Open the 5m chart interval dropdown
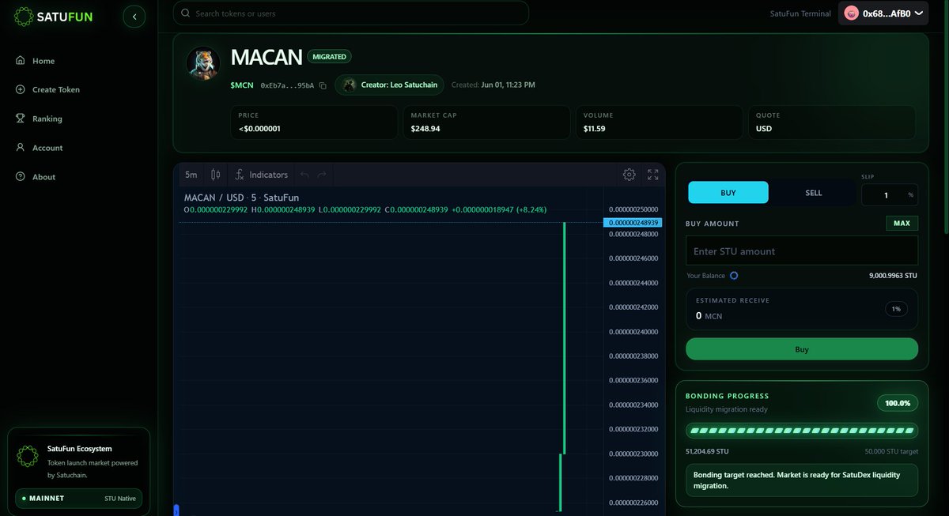Viewport: 949px width, 516px height. tap(191, 175)
